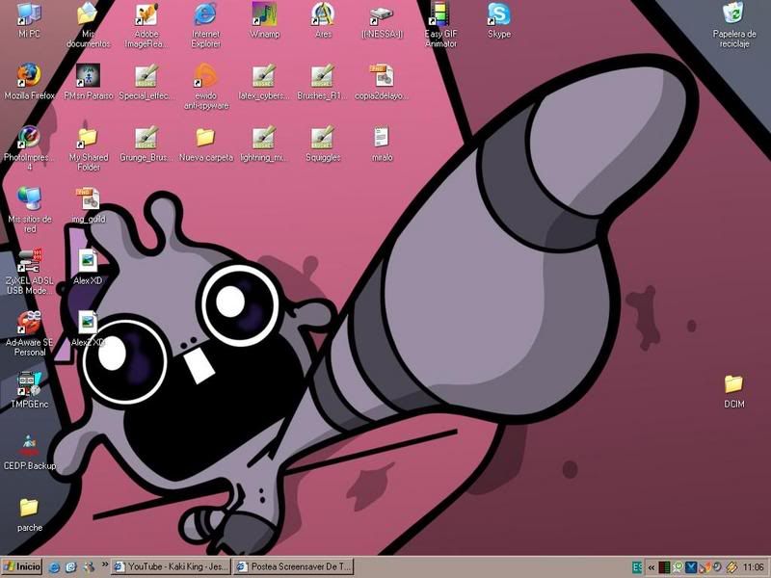Open the Nueva carpeta folder
This screenshot has height=578, width=771.
[x=205, y=144]
